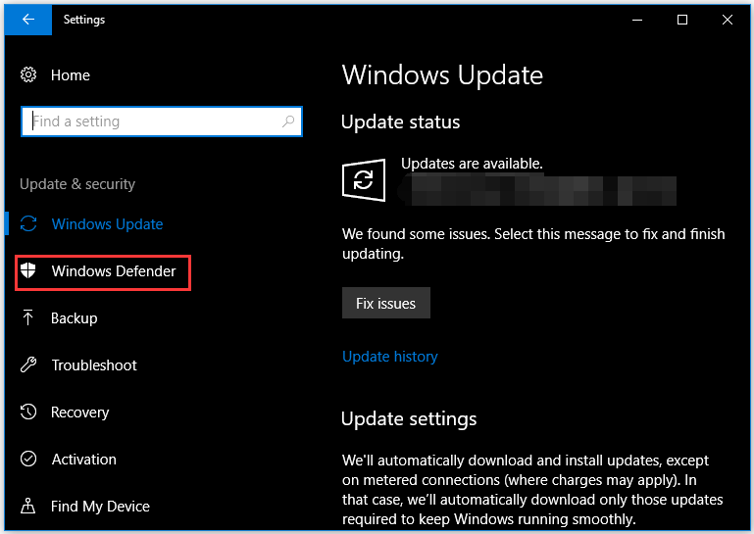Viewport: 754px width, 534px height.
Task: Open the Home settings page label
Action: 71,75
